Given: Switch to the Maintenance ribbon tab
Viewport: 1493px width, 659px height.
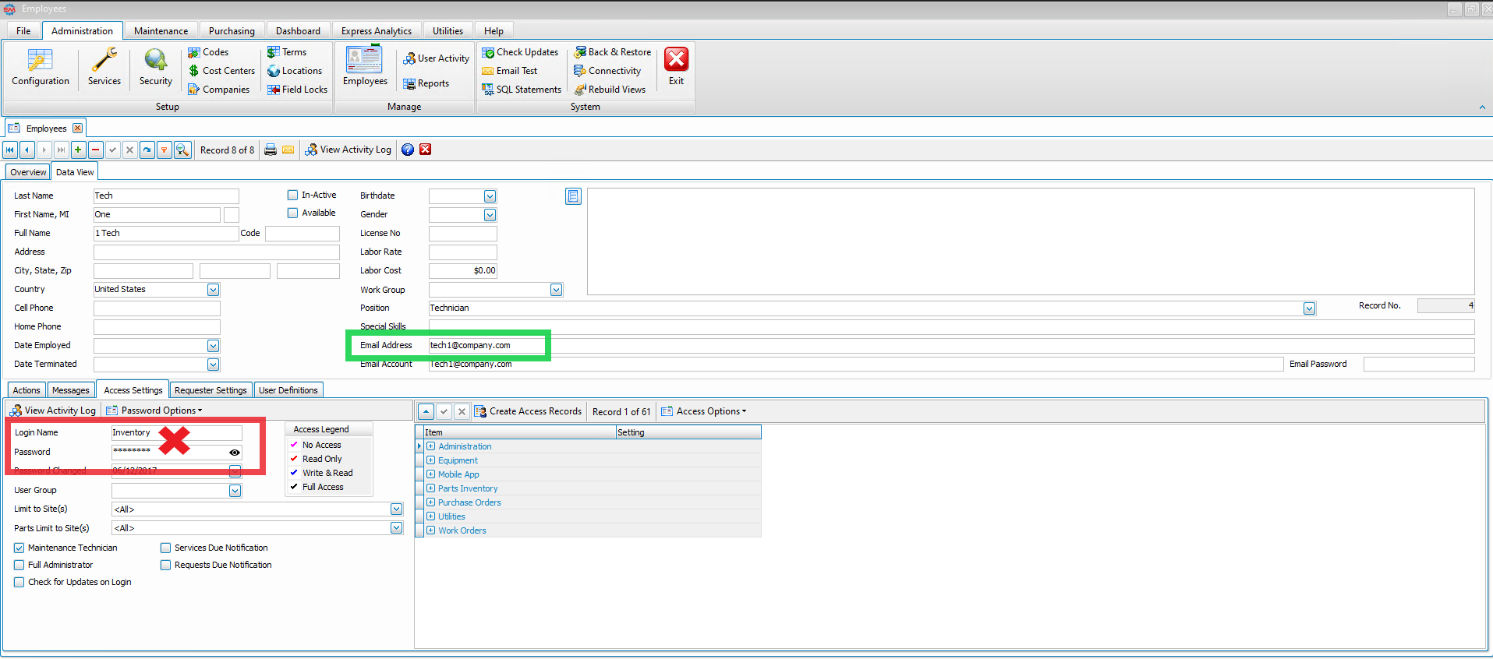Looking at the screenshot, I should 161,31.
